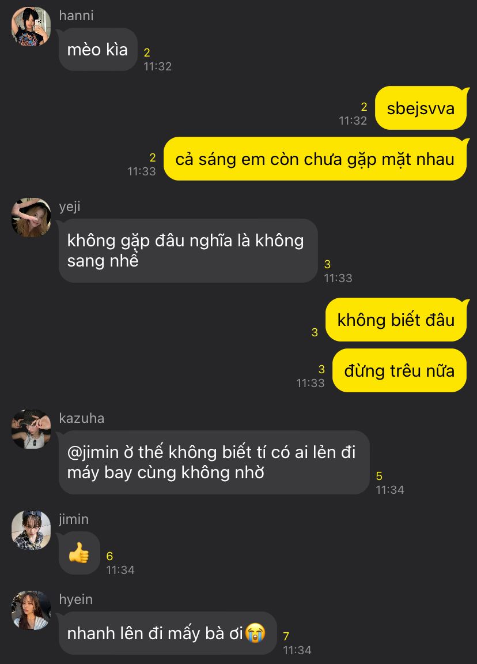Tap the kazuha sender name label

click(x=82, y=418)
